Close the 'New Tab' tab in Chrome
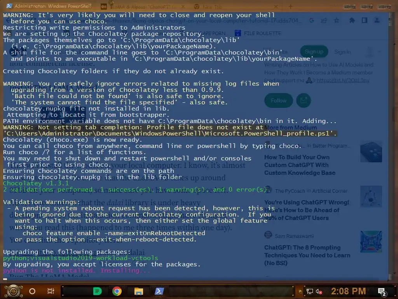This screenshot has width=398, height=299. coord(276,7)
